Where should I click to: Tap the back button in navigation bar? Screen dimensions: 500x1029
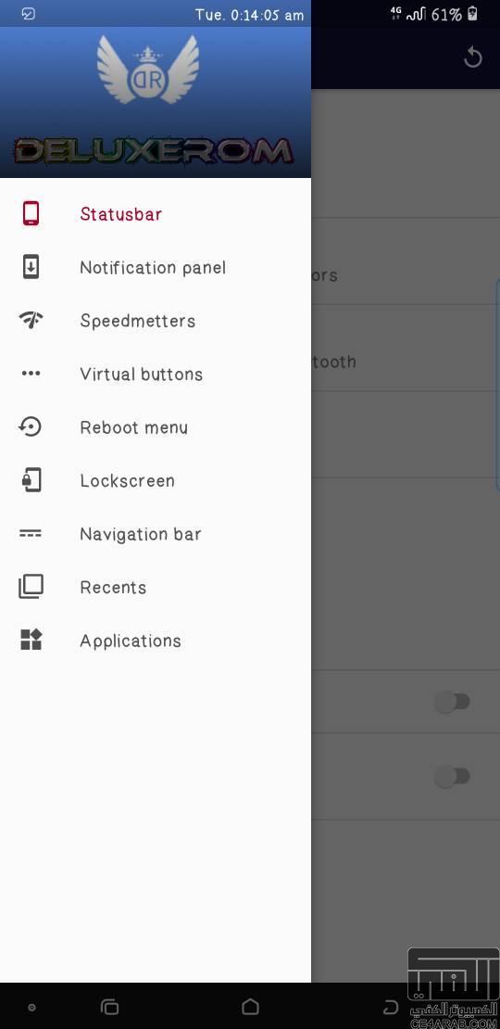tap(391, 1007)
